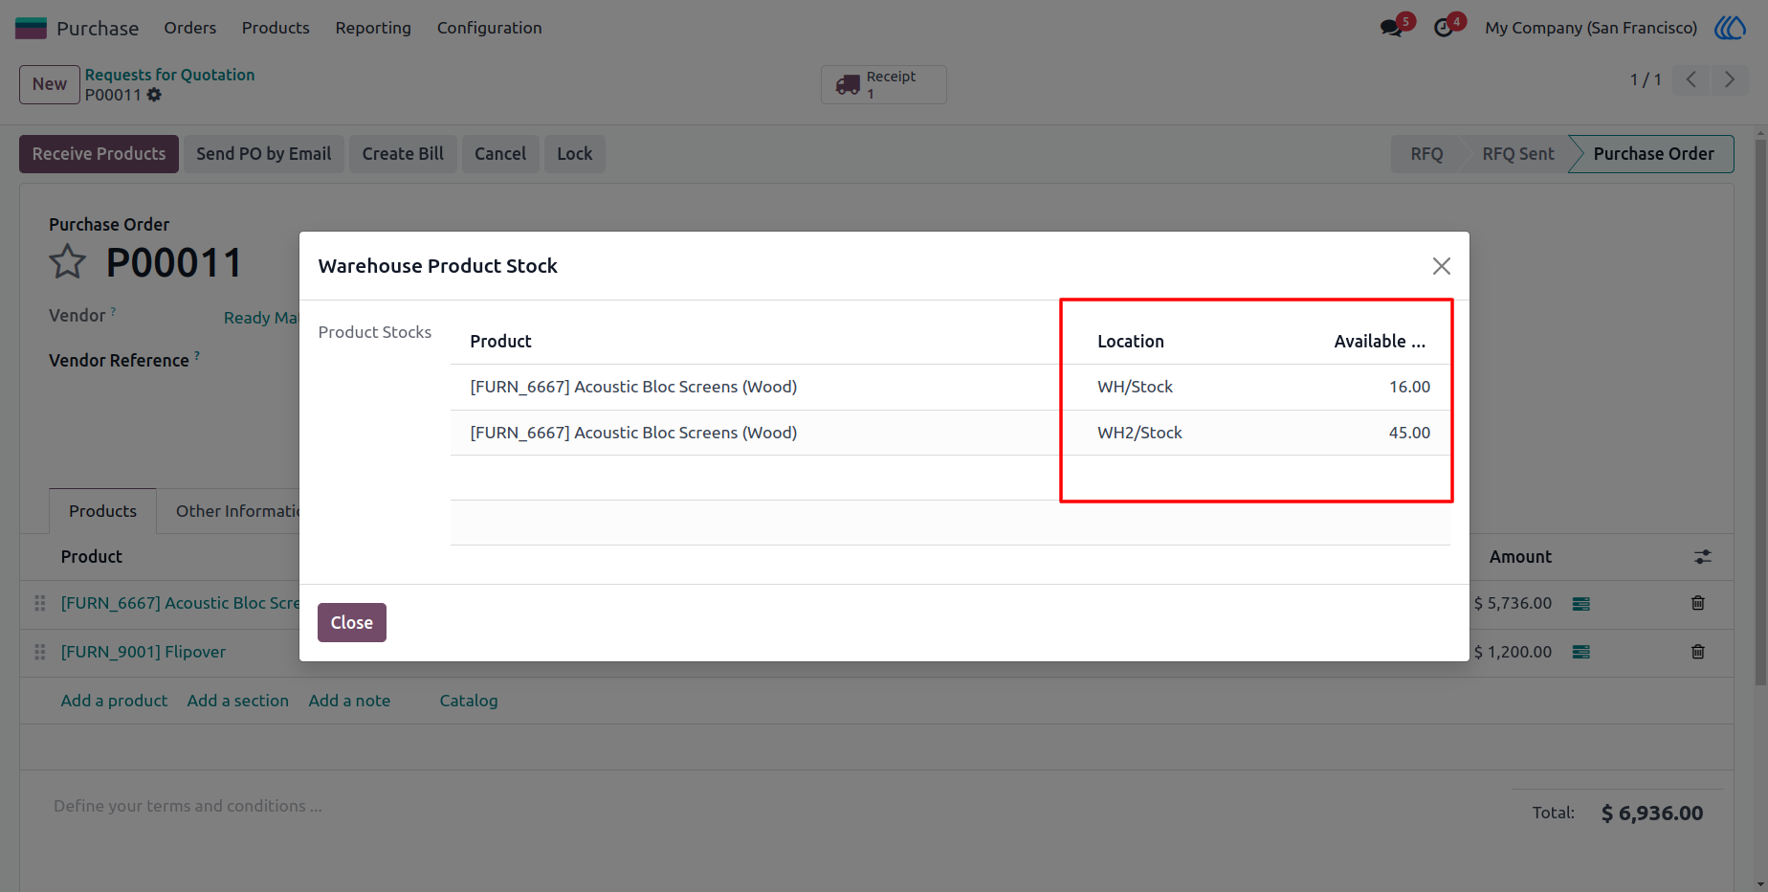Switch to the Products tab

tap(102, 511)
